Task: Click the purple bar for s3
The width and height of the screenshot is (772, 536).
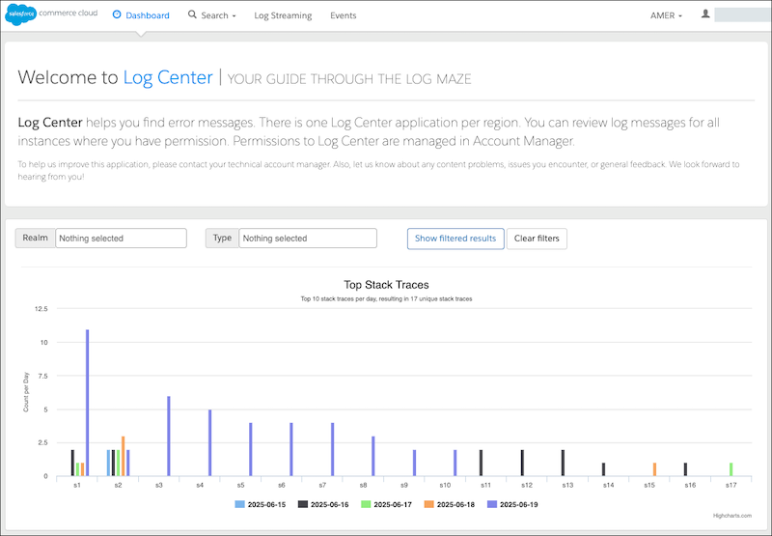Action: [169, 437]
